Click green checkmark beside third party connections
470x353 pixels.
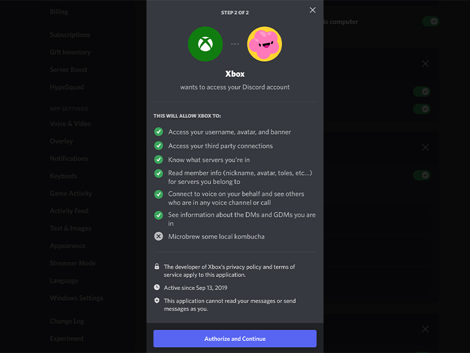159,145
